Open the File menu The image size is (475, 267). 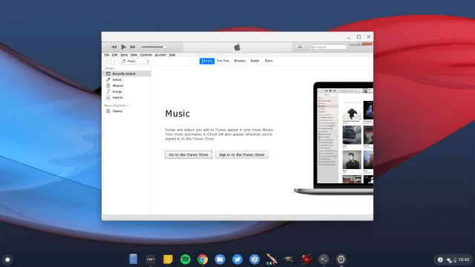107,55
